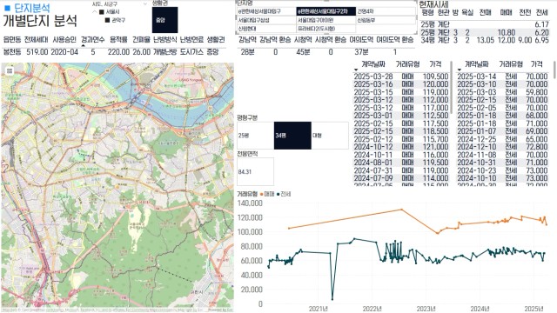Image resolution: width=557 pixels, height=313 pixels.
Task: Sort by 난방연료 column header
Action: [191, 39]
